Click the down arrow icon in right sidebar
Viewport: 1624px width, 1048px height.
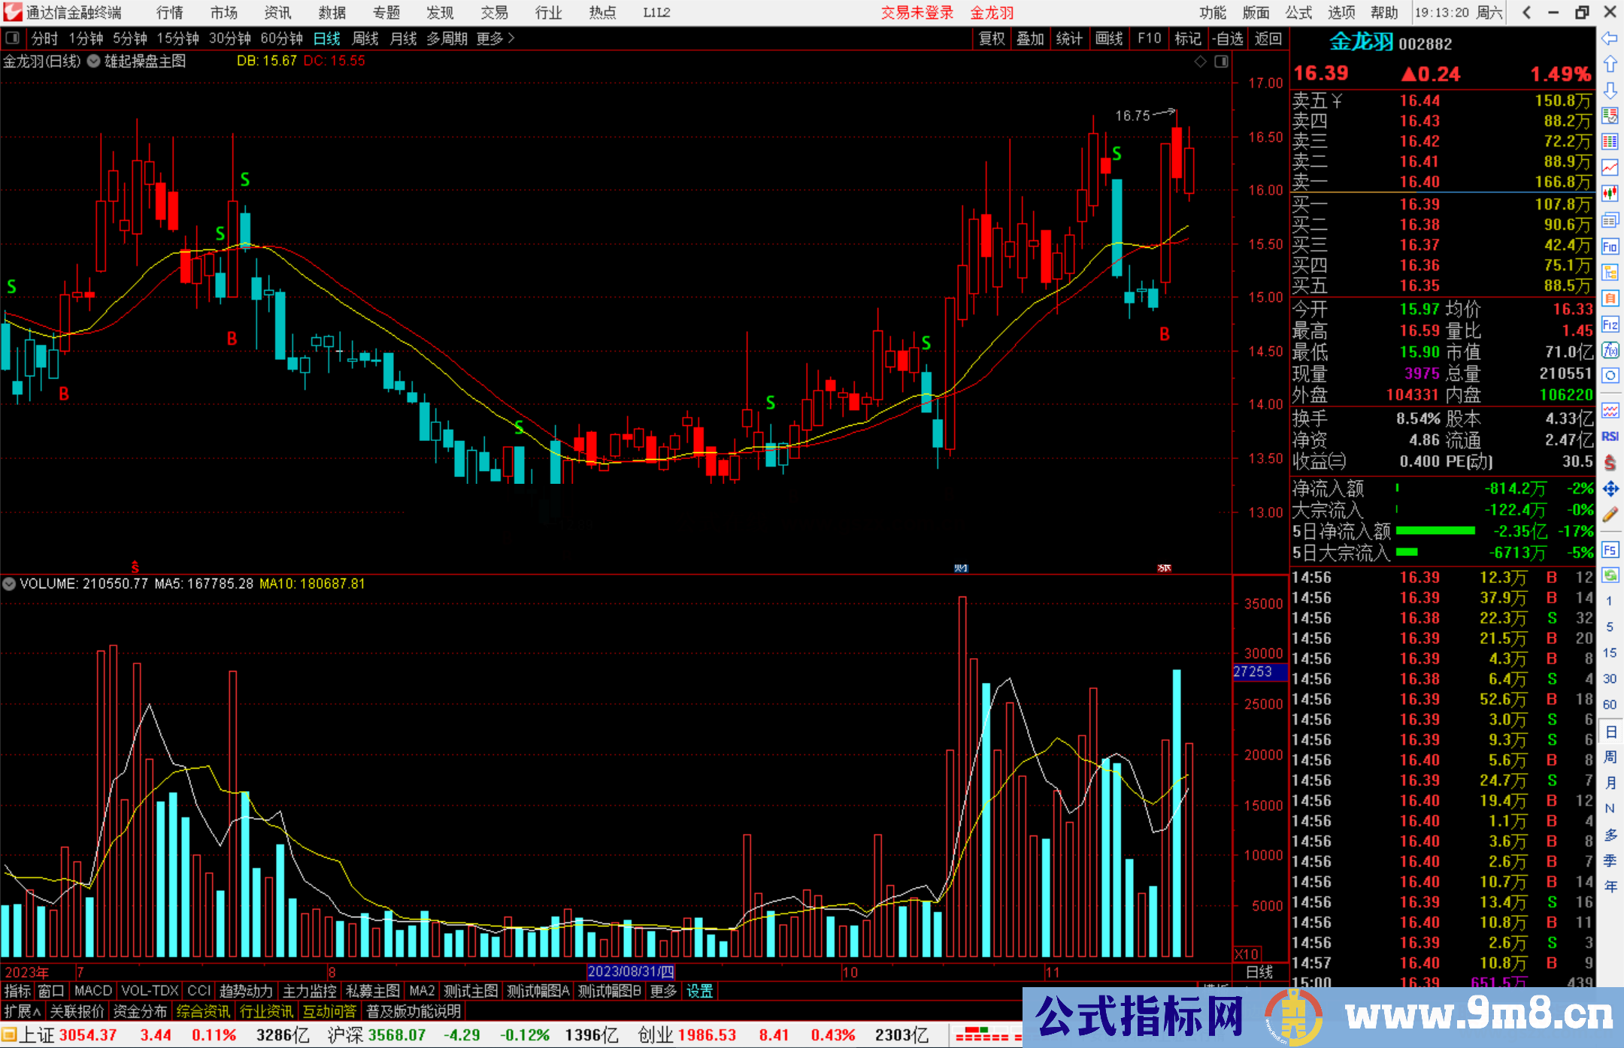coord(1610,90)
